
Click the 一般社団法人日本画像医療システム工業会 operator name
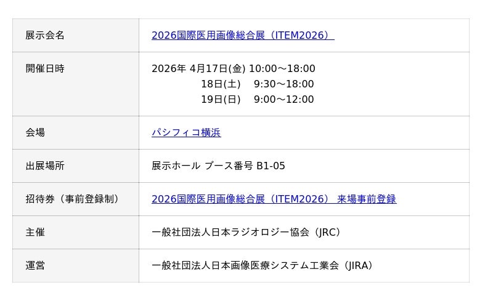[x=245, y=266]
